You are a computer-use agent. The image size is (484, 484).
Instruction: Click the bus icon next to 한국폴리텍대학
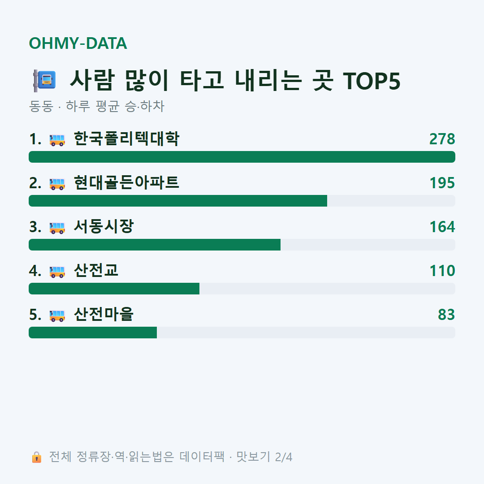[x=57, y=139]
